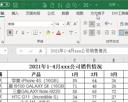Open the font name 宋体 dropdown
This screenshot has width=128, height=102.
[52, 24]
